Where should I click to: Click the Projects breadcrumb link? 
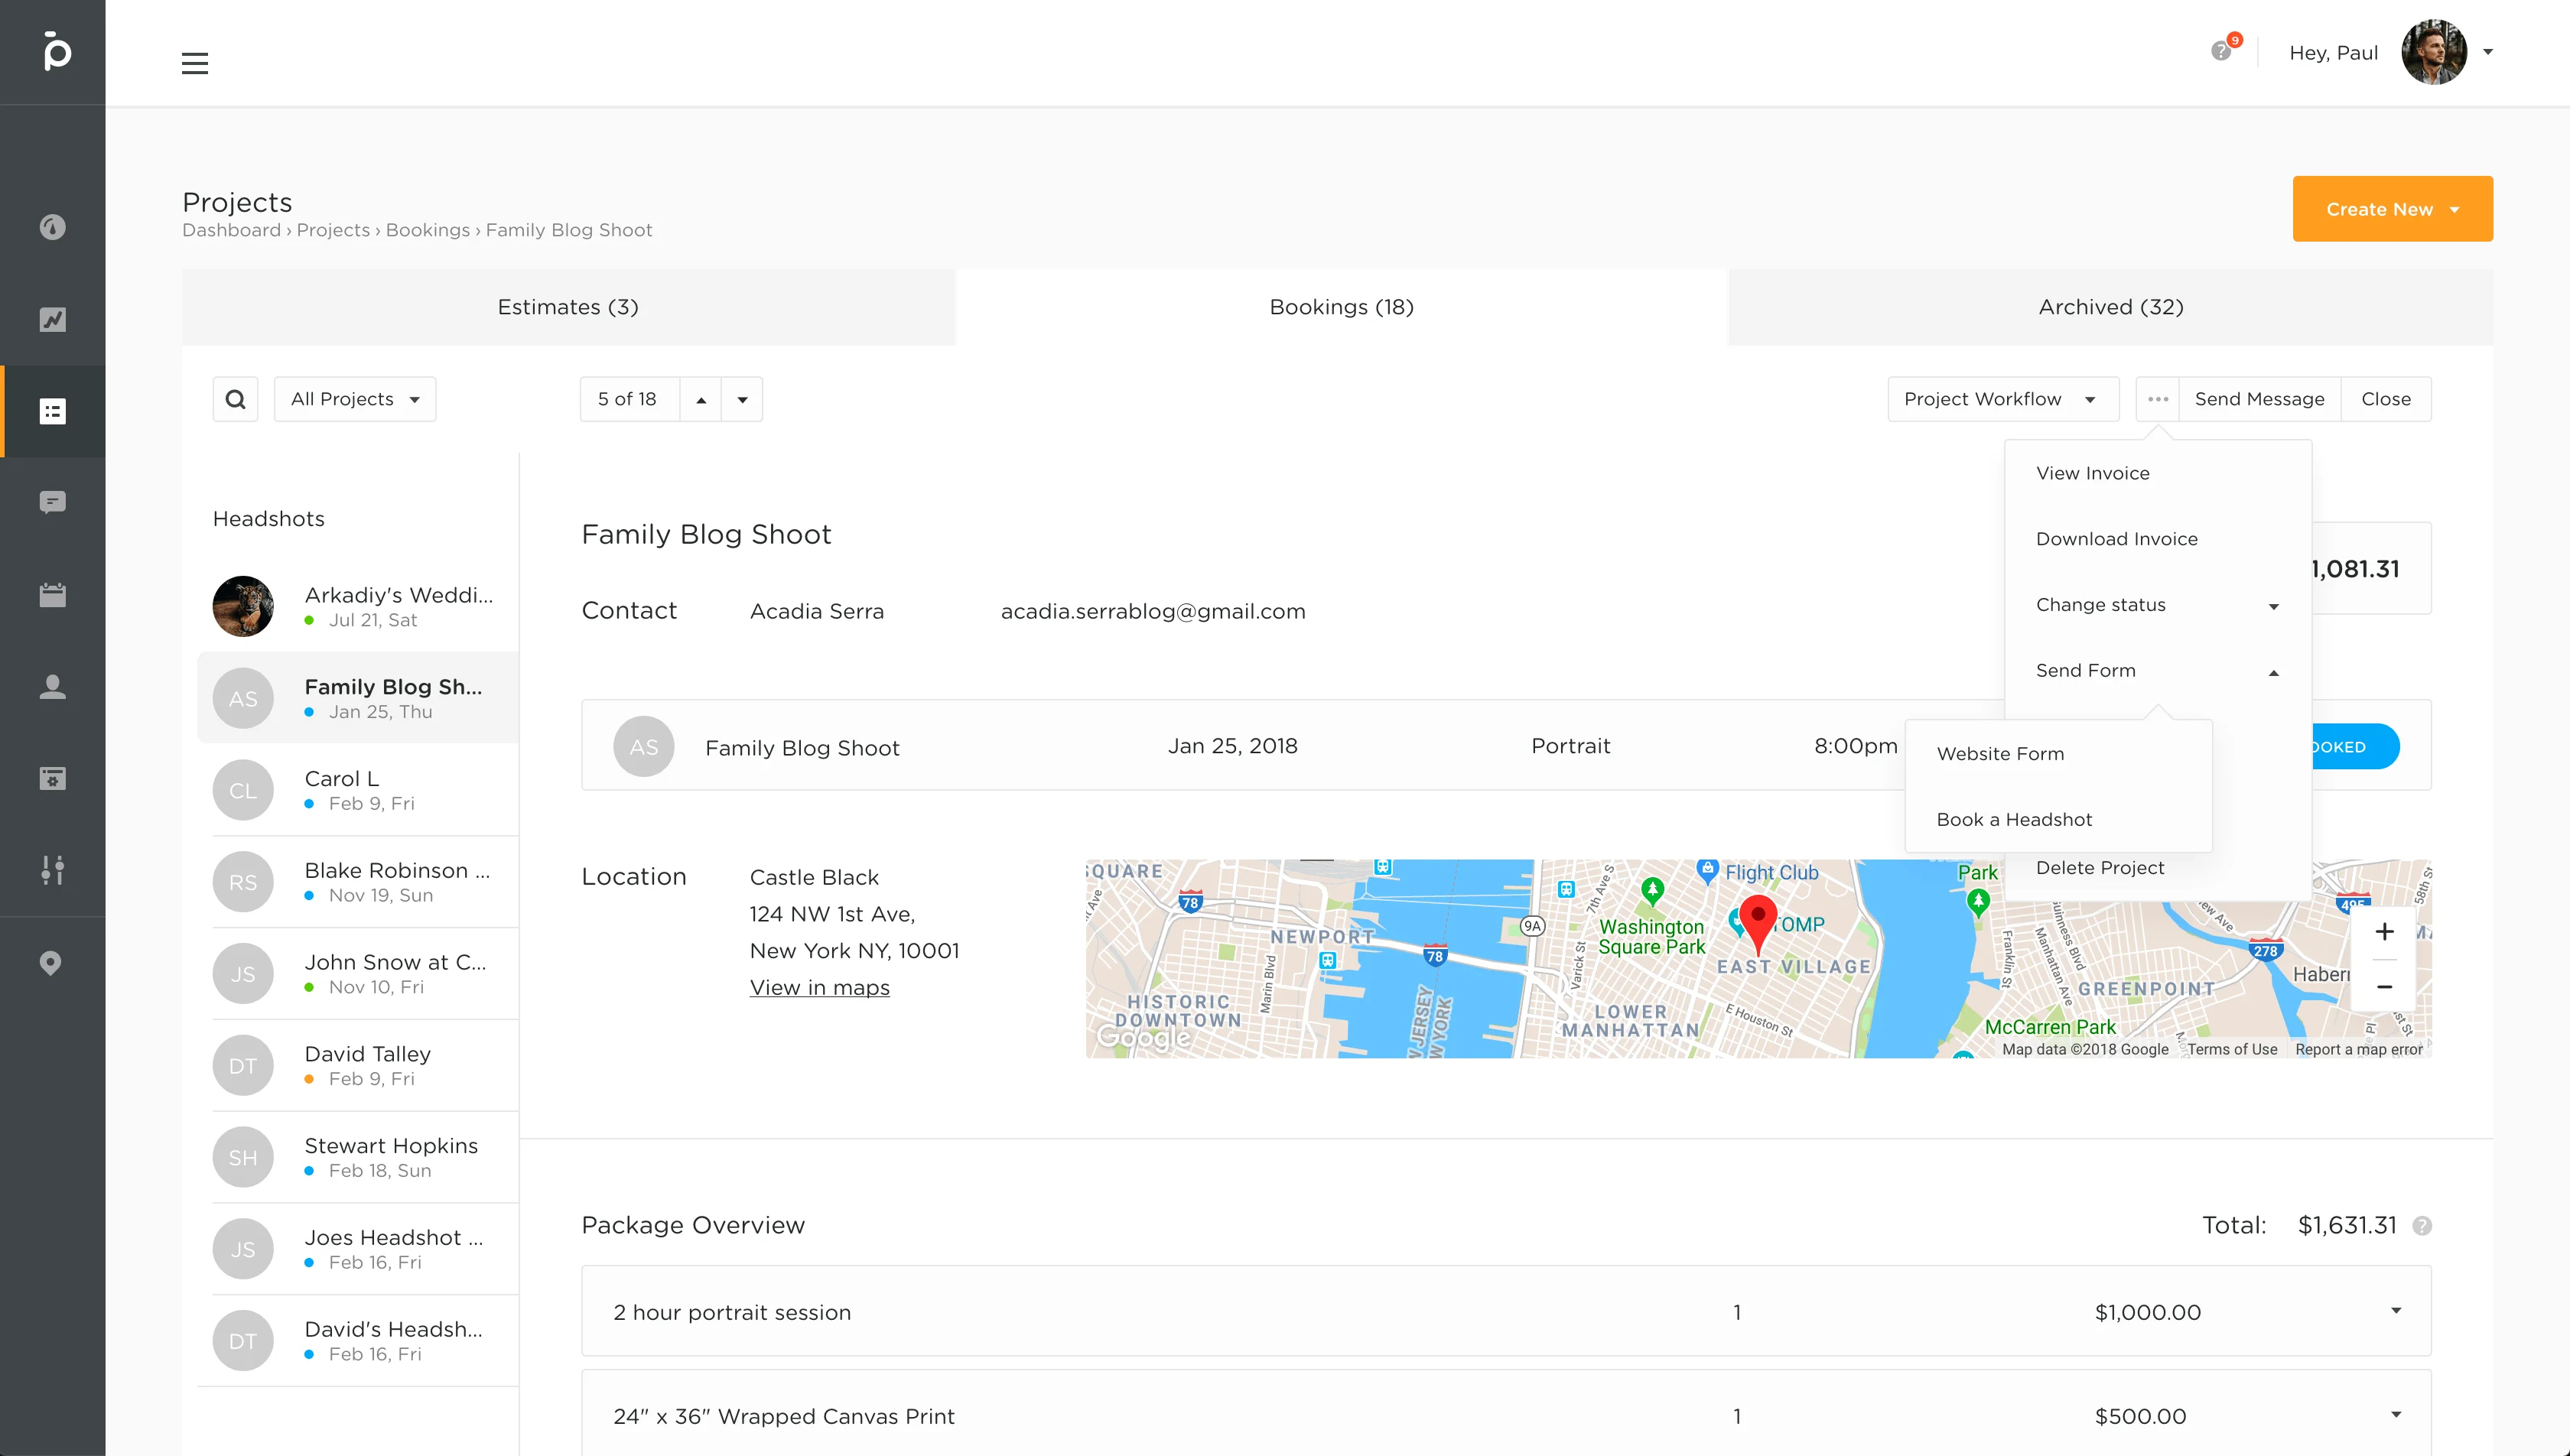click(333, 230)
